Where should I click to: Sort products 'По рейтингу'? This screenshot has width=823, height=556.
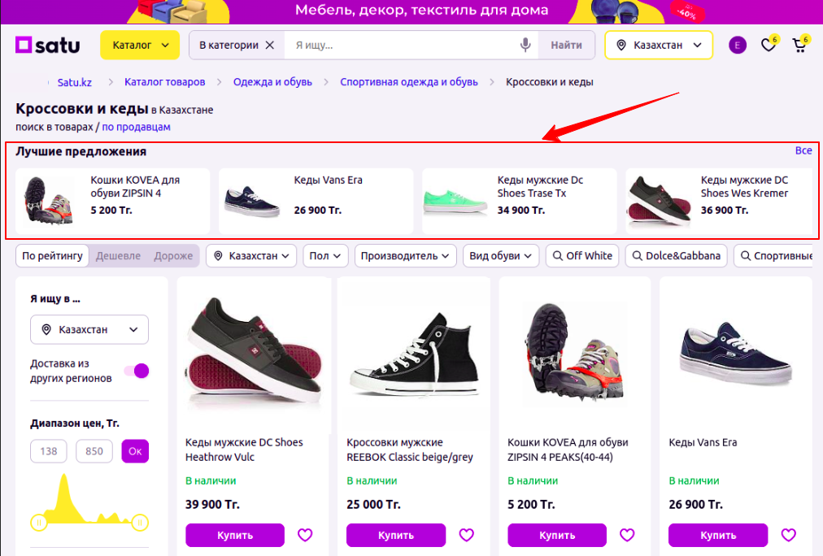point(53,256)
